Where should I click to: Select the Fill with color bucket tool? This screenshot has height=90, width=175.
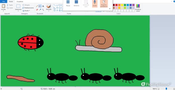tap(40, 6)
